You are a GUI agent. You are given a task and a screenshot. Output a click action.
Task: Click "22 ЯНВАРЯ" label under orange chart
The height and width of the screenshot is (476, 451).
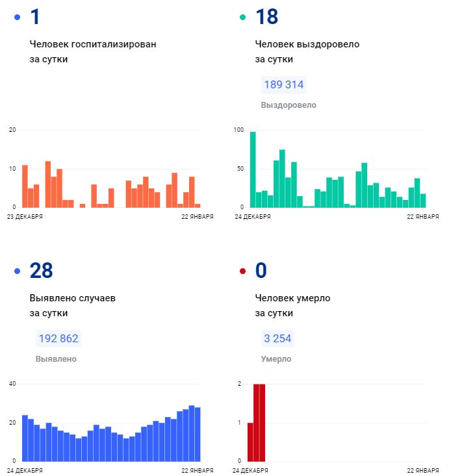(198, 217)
